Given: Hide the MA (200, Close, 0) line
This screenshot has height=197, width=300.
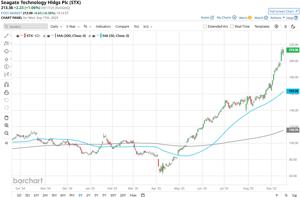Looking at the screenshot, I should coord(48,36).
